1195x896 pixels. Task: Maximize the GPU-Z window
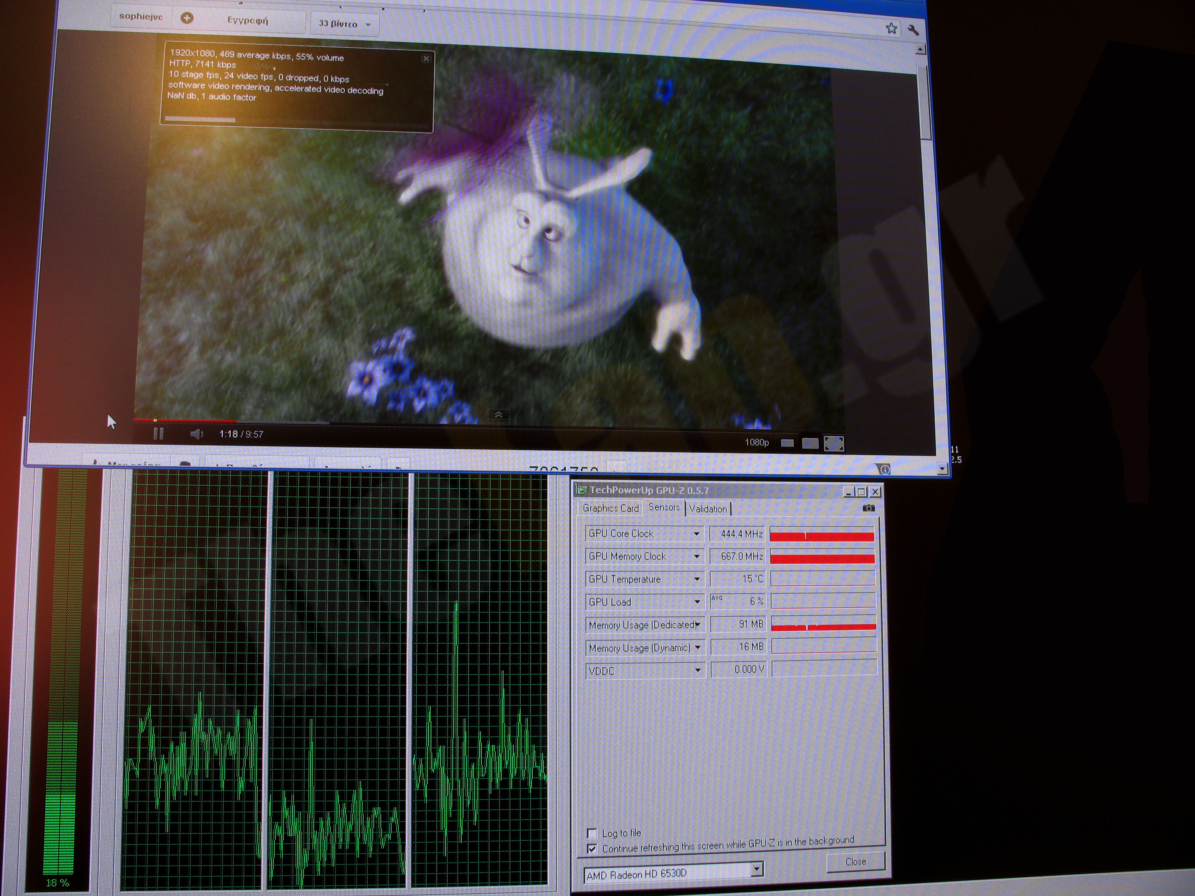tap(862, 492)
